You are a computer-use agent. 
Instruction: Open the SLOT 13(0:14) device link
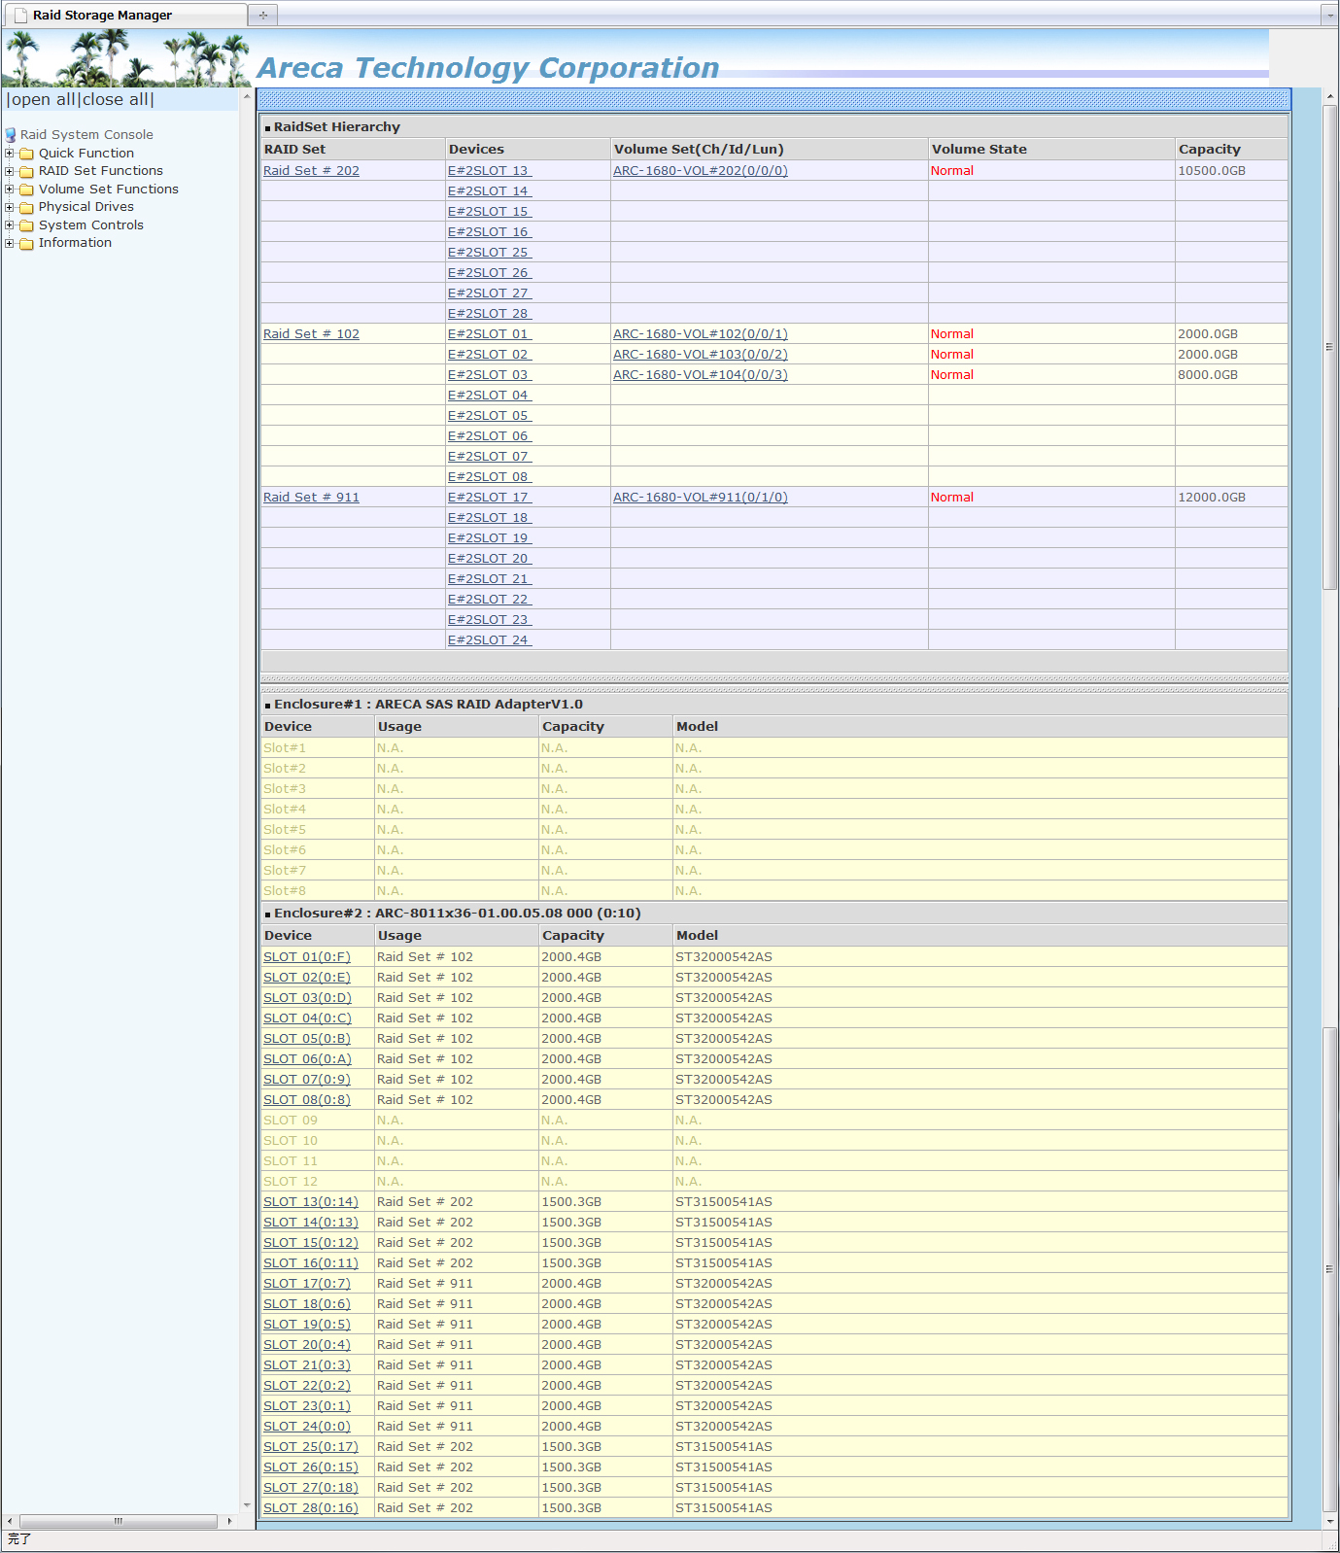click(x=310, y=1202)
